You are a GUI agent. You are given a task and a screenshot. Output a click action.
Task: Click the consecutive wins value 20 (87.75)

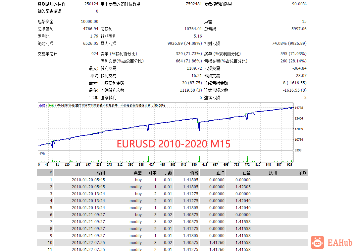[x=192, y=83]
